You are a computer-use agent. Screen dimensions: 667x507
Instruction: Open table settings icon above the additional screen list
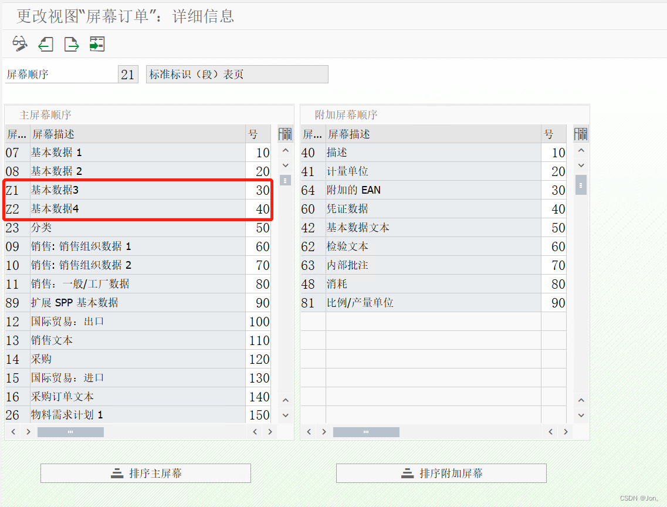point(581,134)
